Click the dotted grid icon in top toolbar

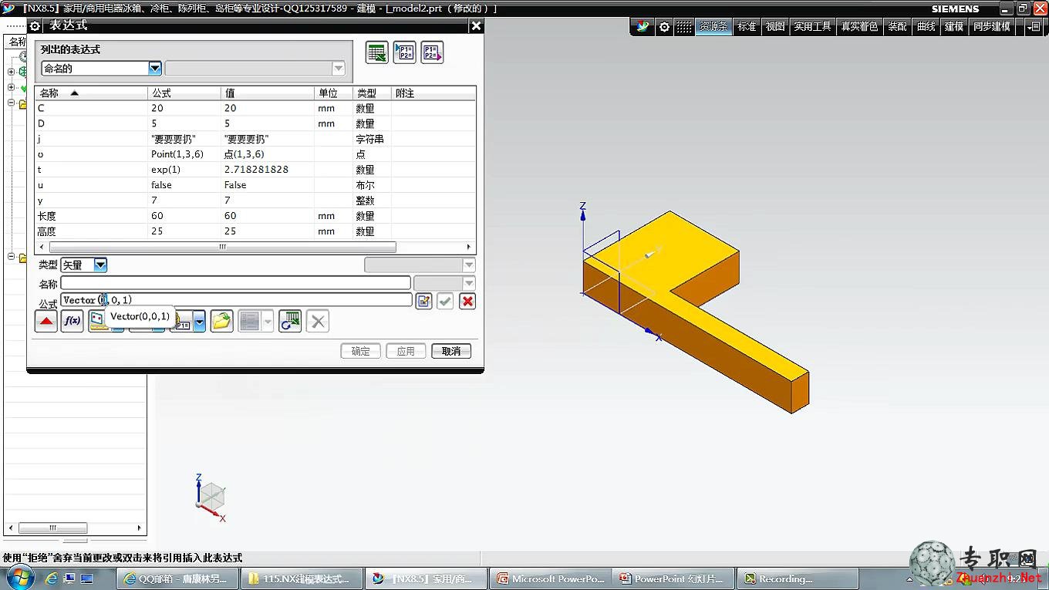coord(685,26)
